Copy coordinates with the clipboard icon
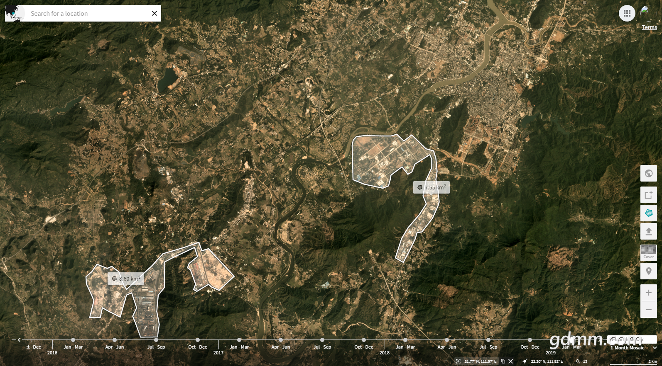Screen dimensions: 662x366 click(503, 361)
